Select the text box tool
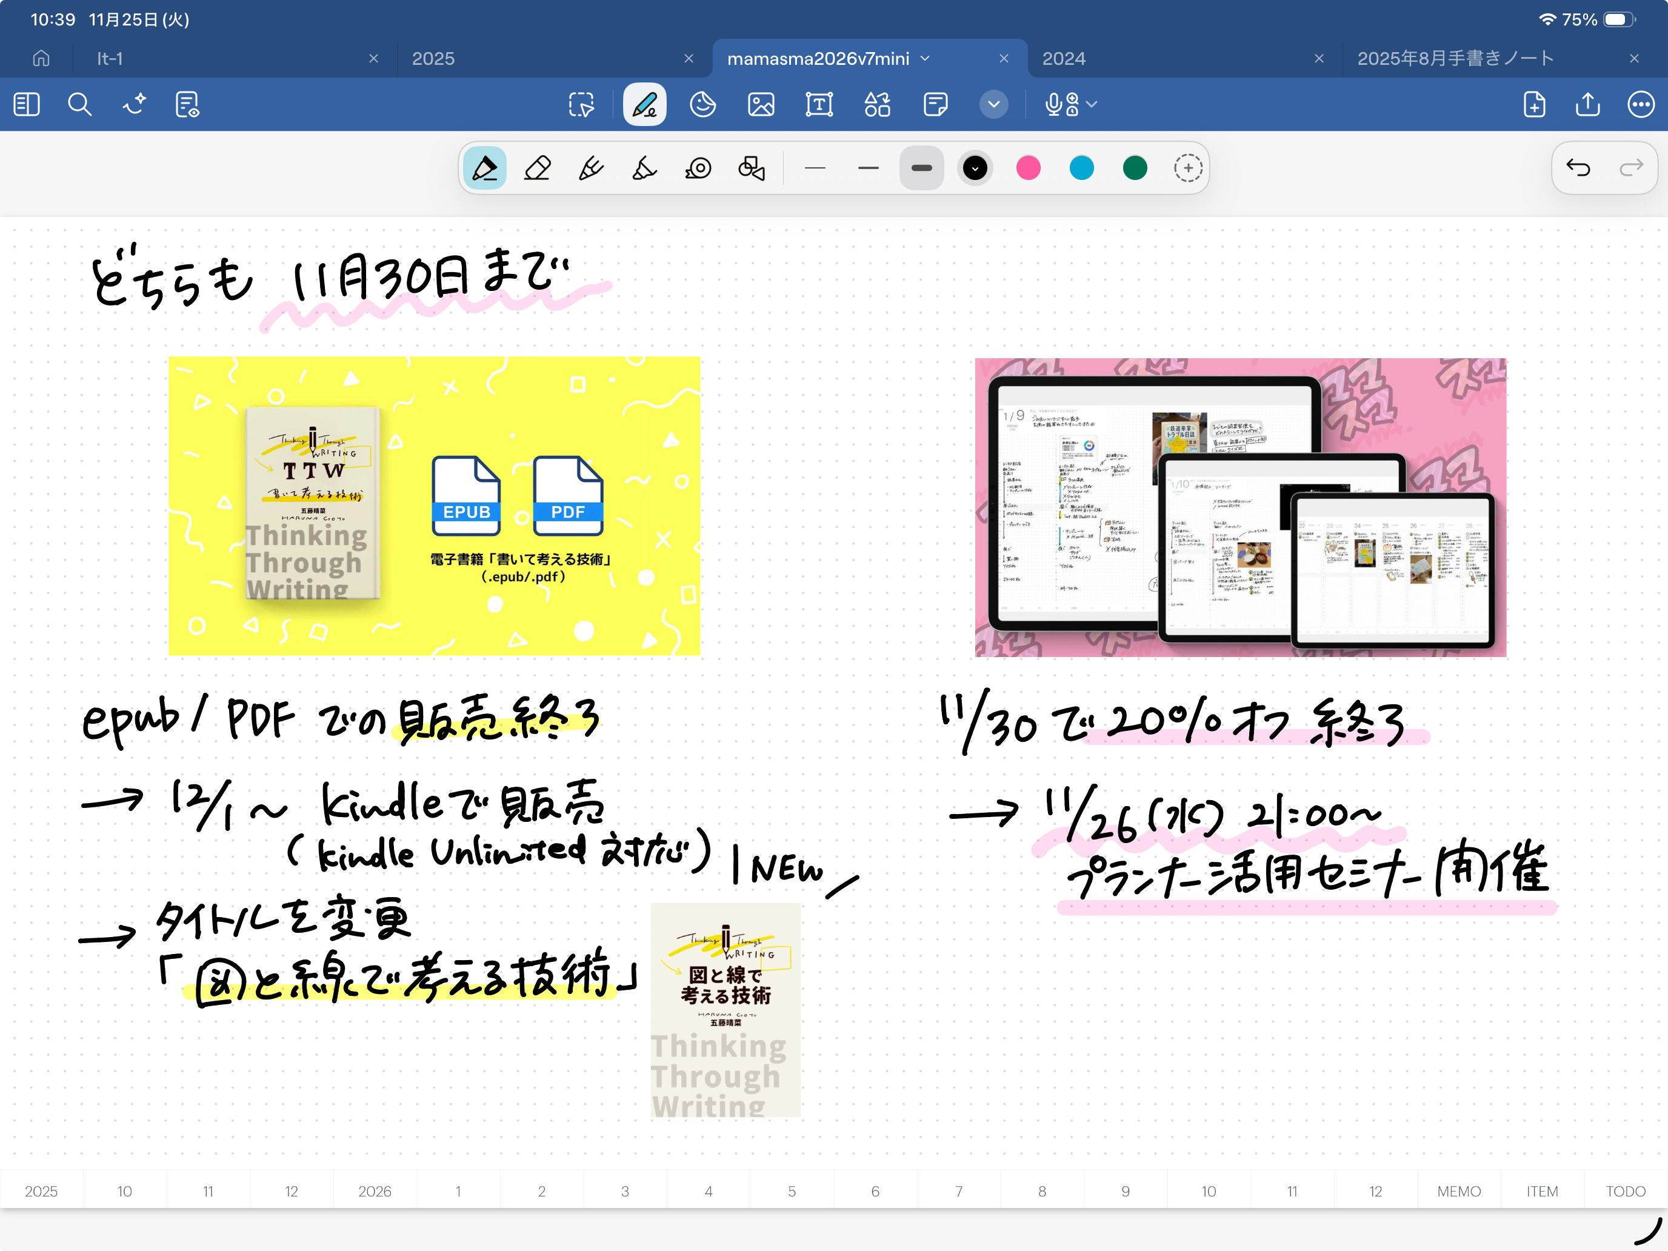Screen dimensions: 1668x1251 point(819,104)
